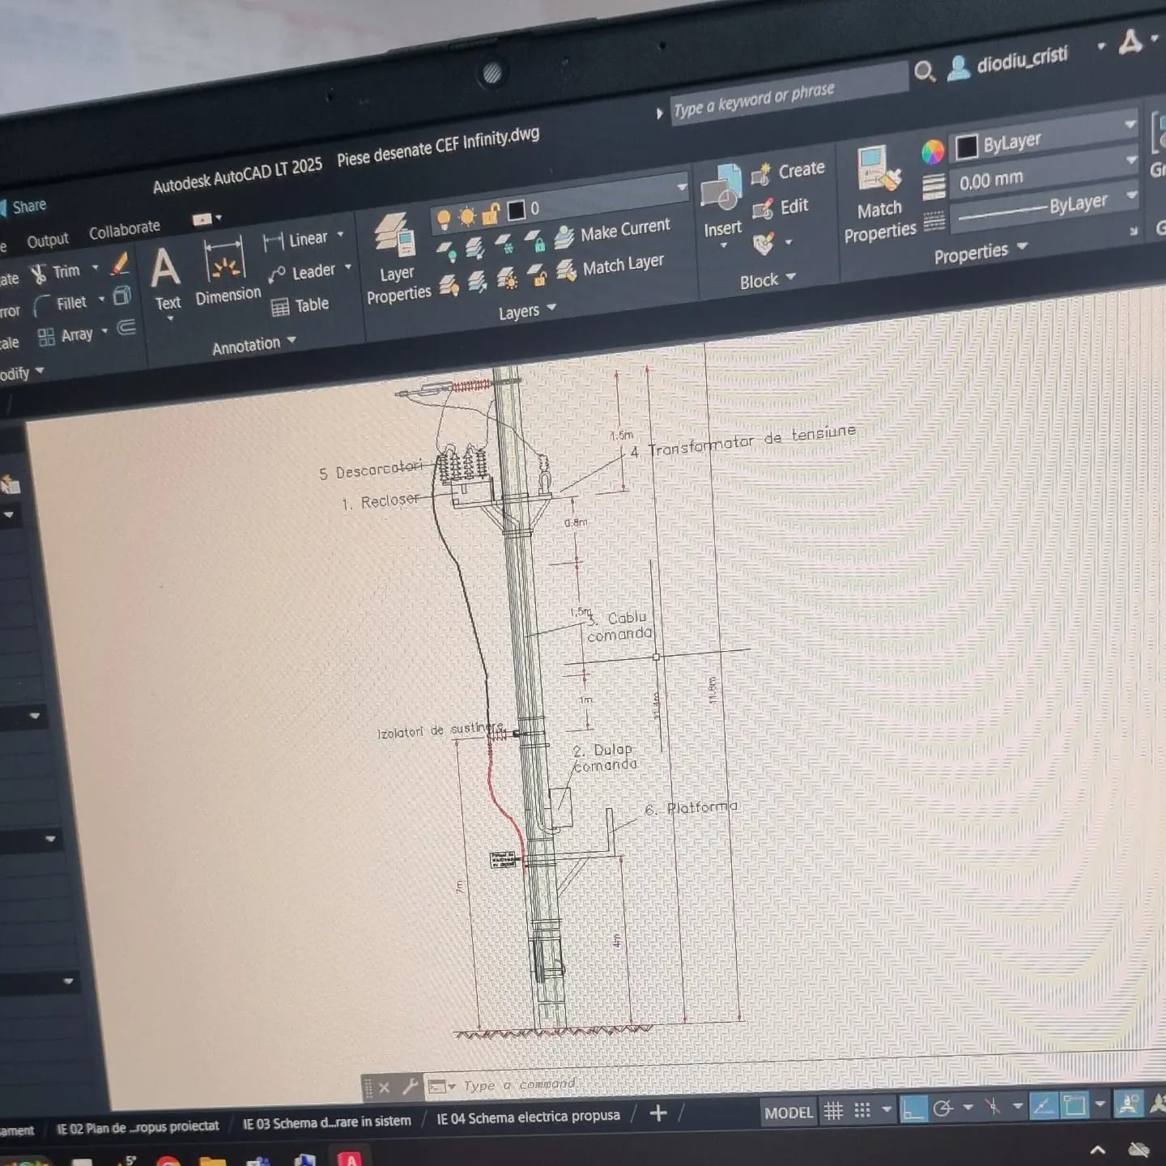The height and width of the screenshot is (1166, 1166).
Task: Click the search magnifier icon
Action: [x=924, y=72]
